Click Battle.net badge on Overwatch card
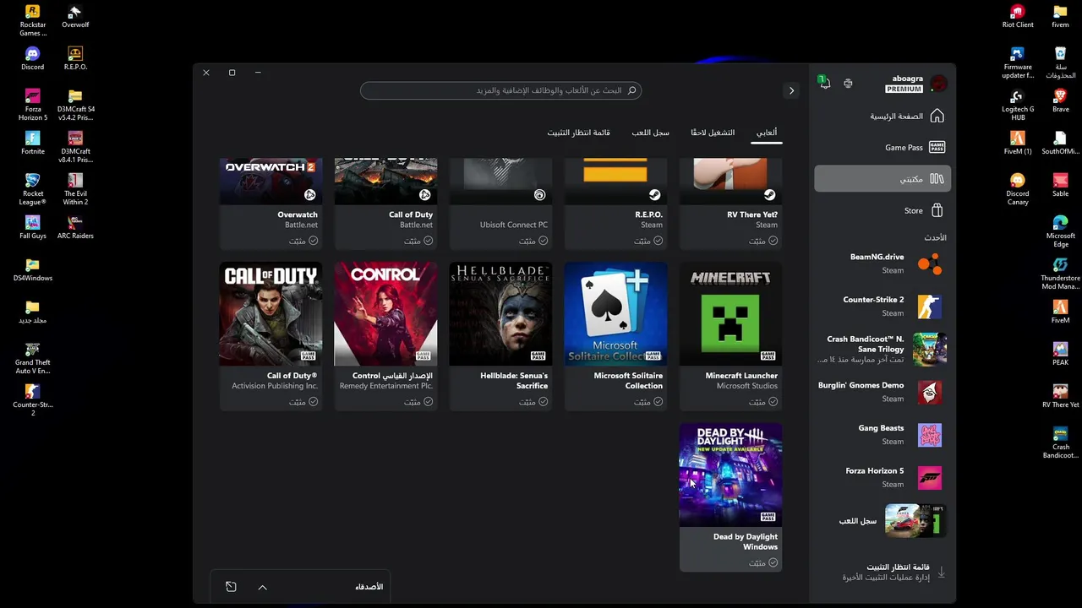Screen dimensions: 1082x608 [x=309, y=195]
